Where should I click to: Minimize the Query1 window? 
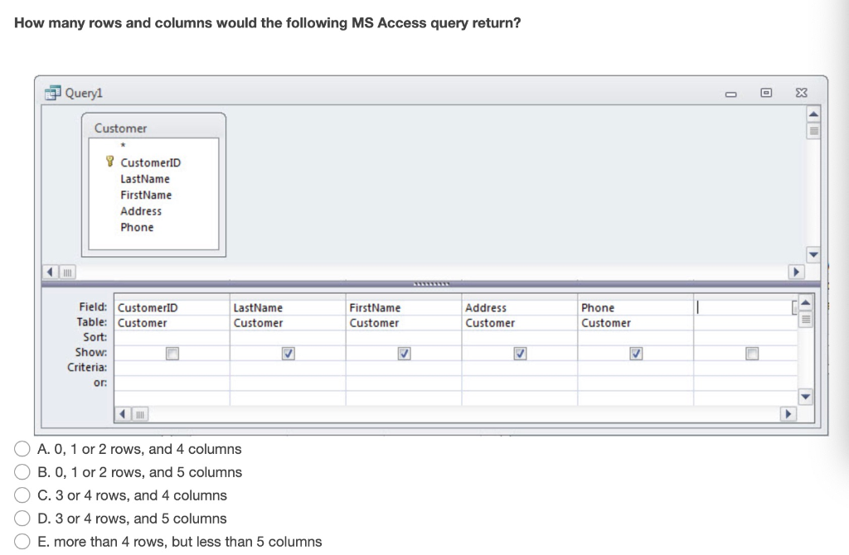tap(731, 94)
